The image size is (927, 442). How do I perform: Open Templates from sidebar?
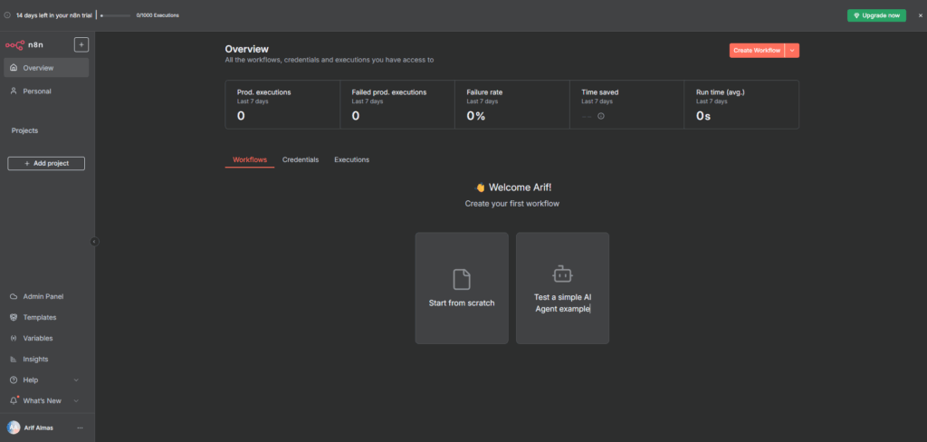tap(46, 317)
